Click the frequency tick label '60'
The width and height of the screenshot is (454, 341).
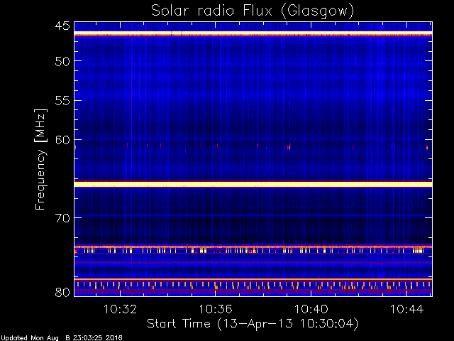(x=62, y=140)
